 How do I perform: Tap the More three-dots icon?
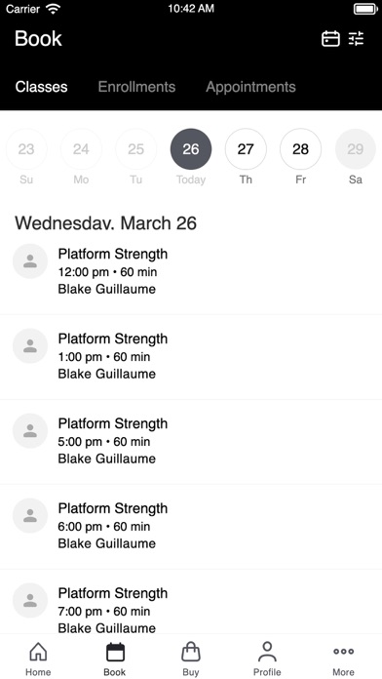[x=343, y=652]
